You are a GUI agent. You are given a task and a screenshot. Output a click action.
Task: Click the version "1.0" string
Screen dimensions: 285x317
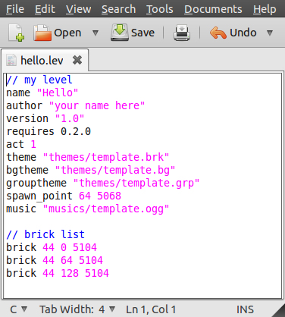[70, 118]
